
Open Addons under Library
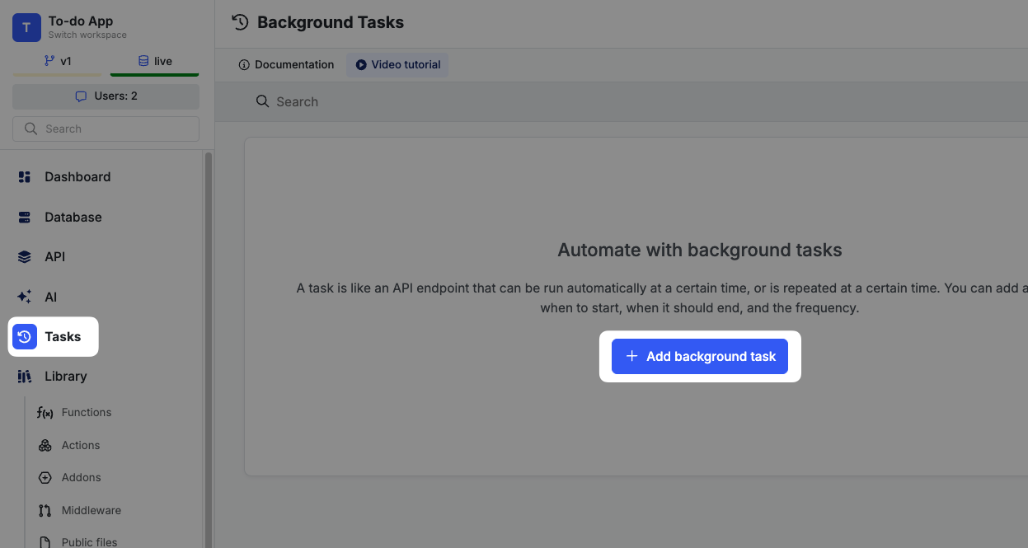[x=82, y=478]
